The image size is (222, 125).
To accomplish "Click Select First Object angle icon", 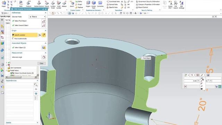I will pyautogui.click(x=44, y=21).
